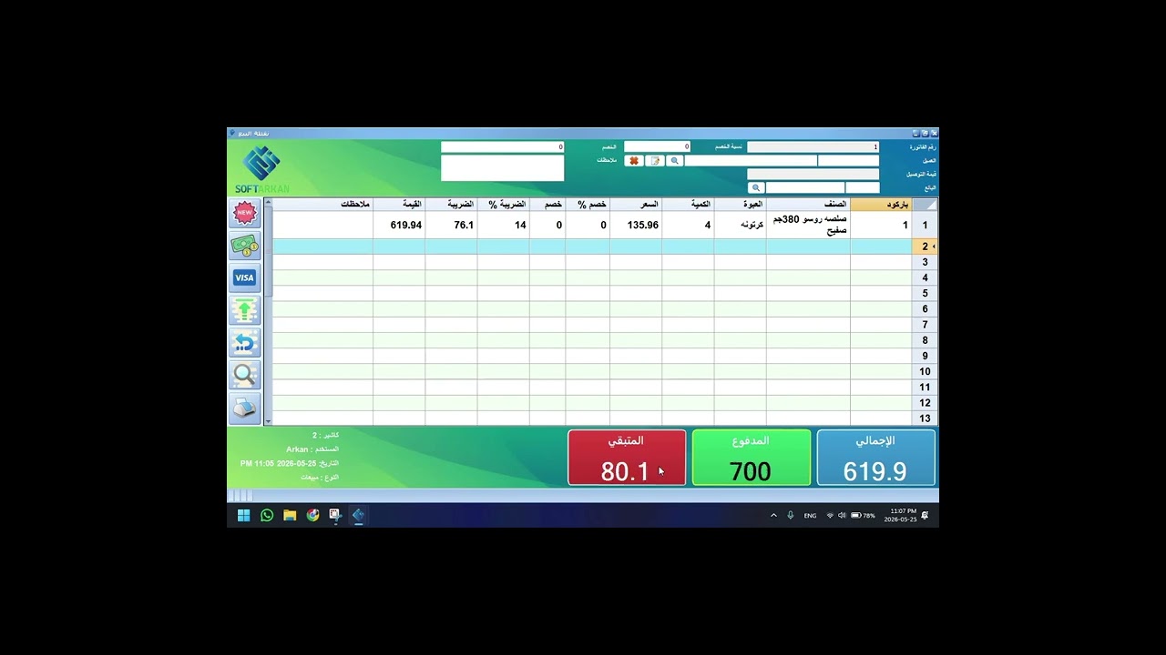Image resolution: width=1166 pixels, height=655 pixels.
Task: Click the microphone tray icon
Action: 791,515
